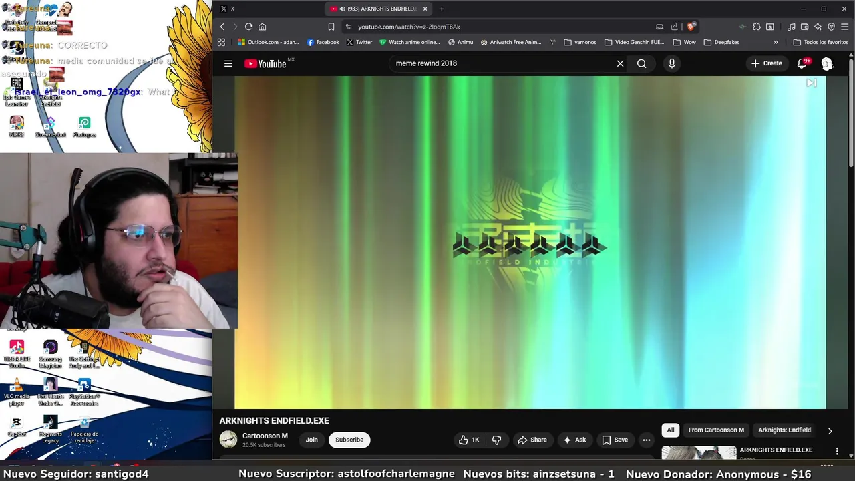Open the Facebook bookmark
This screenshot has width=855, height=481.
coord(323,42)
